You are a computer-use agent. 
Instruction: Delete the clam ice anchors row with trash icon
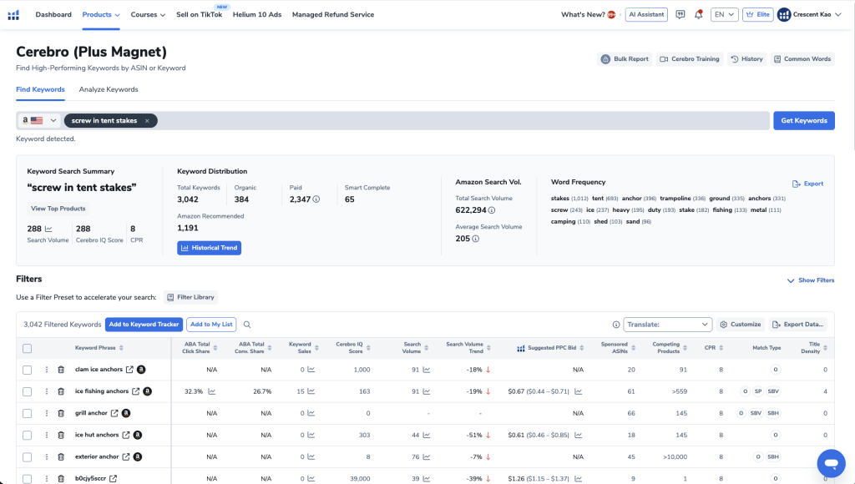tap(61, 370)
